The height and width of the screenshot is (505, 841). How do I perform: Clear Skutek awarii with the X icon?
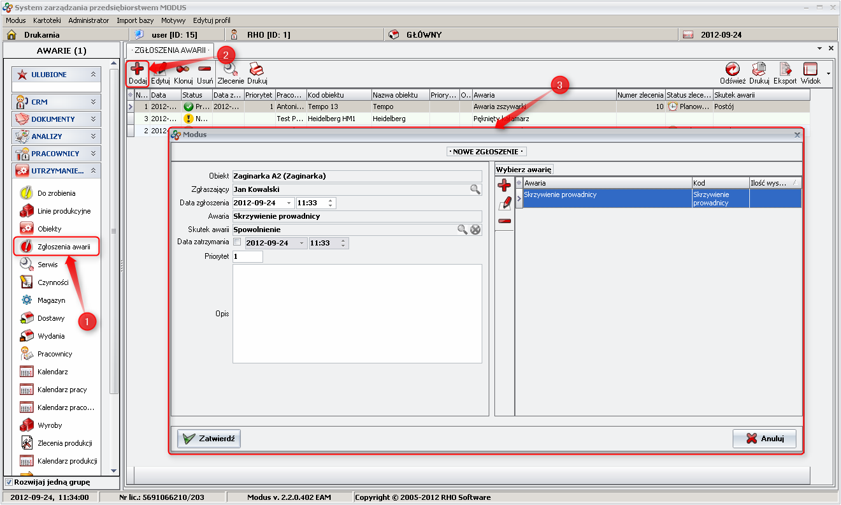(x=475, y=230)
